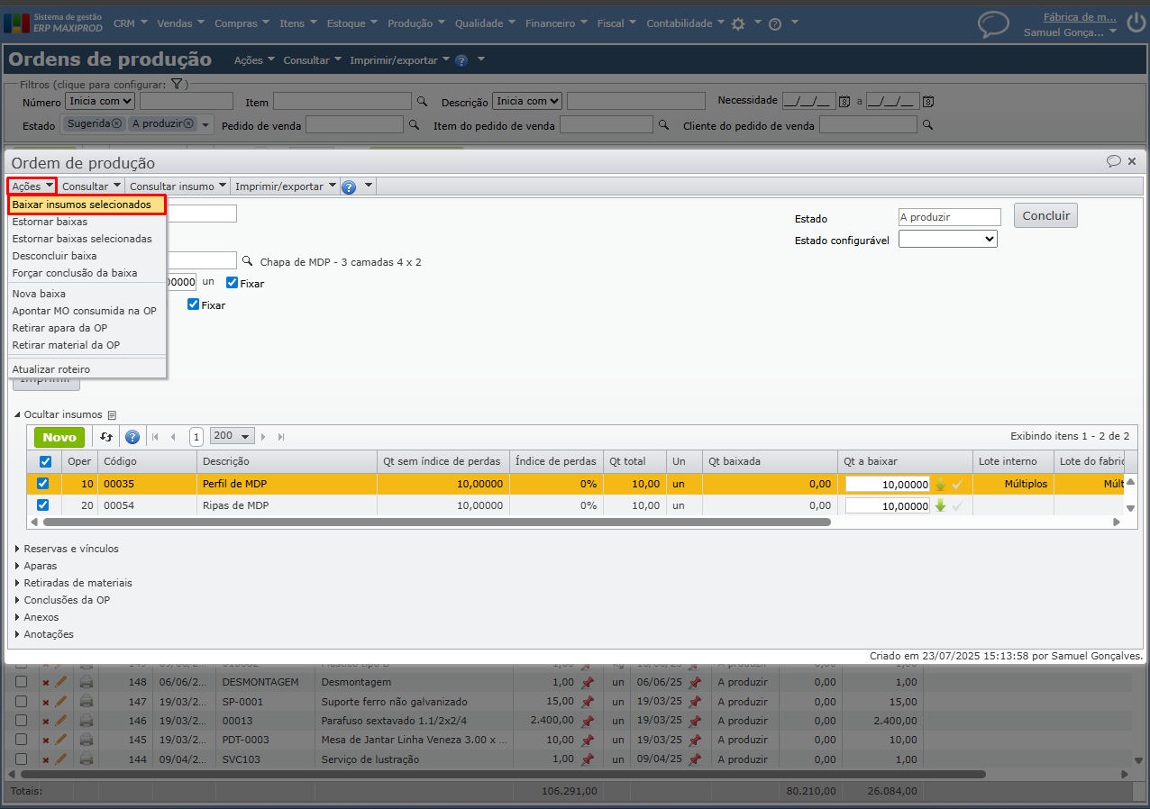Uncheck the Perfil de MDP row checkbox

[x=42, y=484]
